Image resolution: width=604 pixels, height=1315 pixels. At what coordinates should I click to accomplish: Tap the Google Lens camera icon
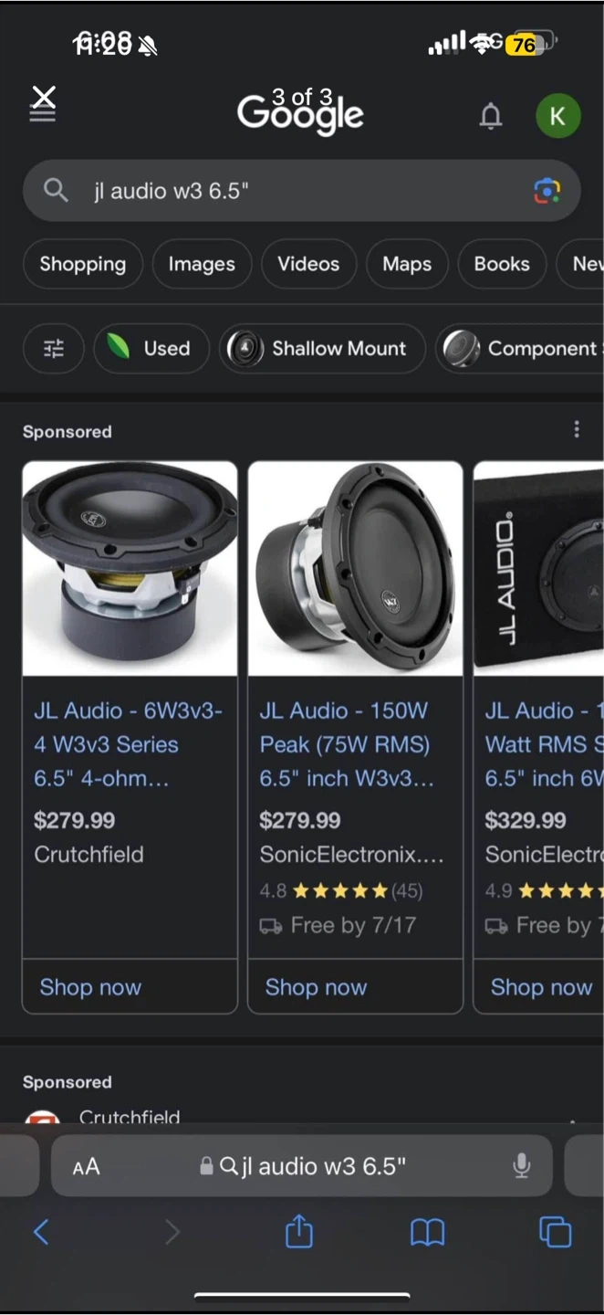click(547, 191)
